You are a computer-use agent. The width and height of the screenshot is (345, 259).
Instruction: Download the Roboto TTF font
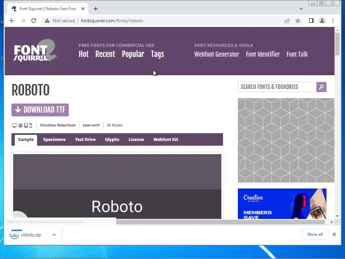click(x=40, y=110)
